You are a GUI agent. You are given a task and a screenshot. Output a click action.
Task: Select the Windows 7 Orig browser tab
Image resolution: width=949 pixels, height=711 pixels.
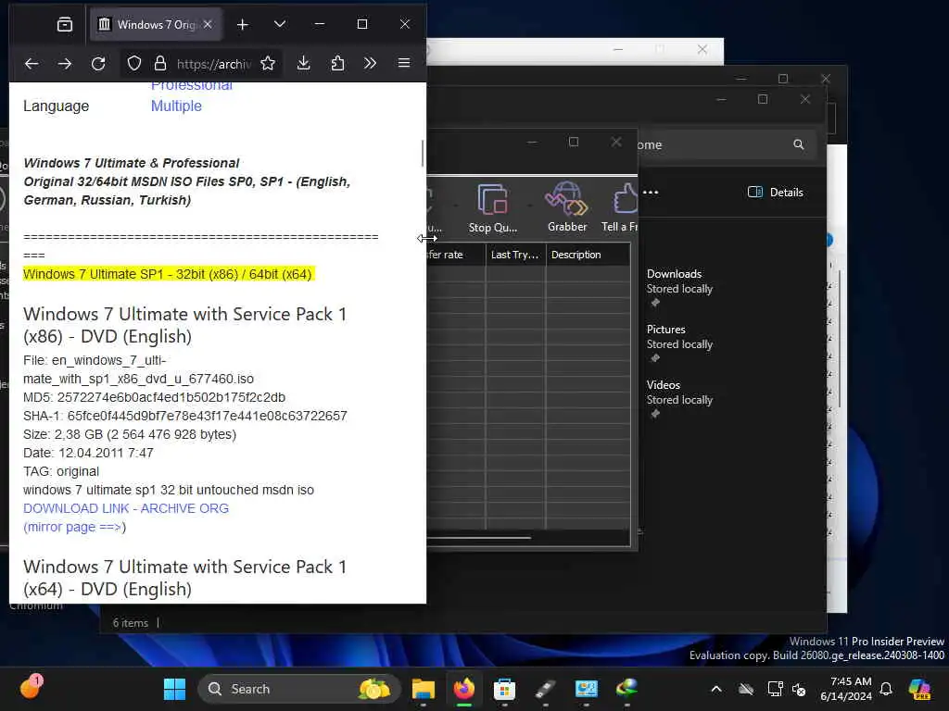(156, 24)
